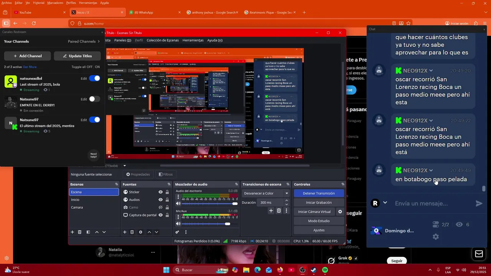Click the Envía un mensaje chat input
The image size is (491, 276).
tap(433, 204)
